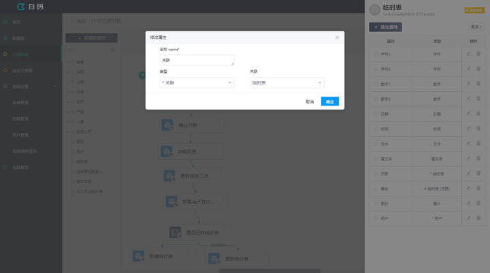The image size is (490, 273).
Task: Open 自定义界面 in the sidebar
Action: point(22,71)
